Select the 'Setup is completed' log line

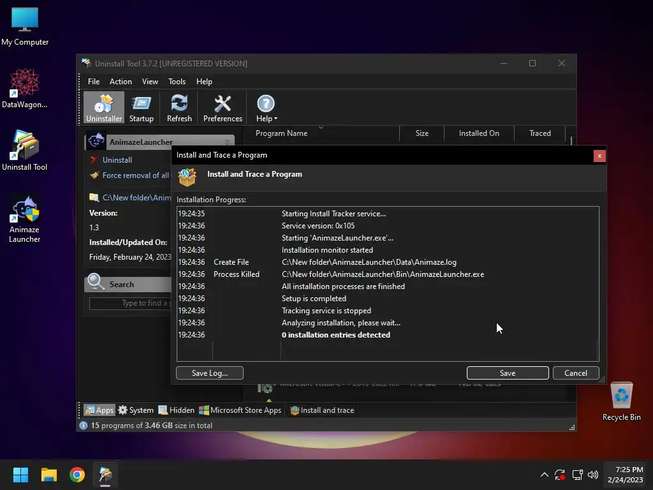[x=388, y=299]
